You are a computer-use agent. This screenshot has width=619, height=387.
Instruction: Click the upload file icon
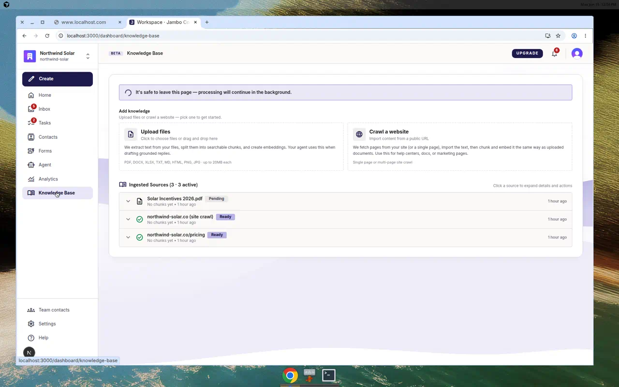131,134
